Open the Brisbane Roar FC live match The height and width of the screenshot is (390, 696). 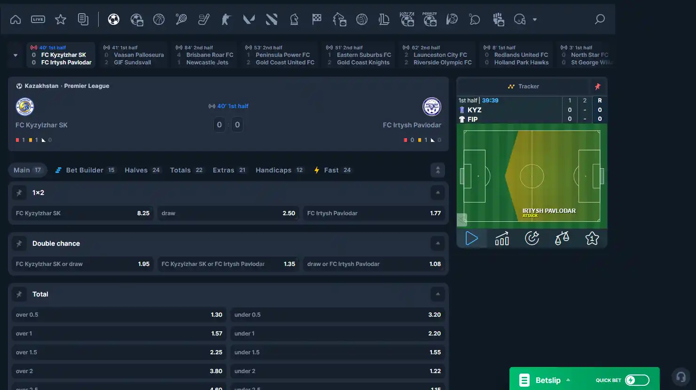(x=205, y=55)
